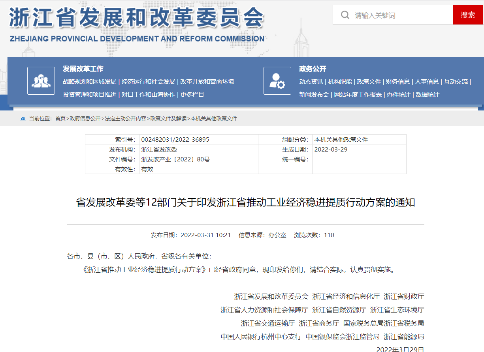Open 改革开放和营商环境 section
Screen dimensions: 484x352
click(x=207, y=82)
